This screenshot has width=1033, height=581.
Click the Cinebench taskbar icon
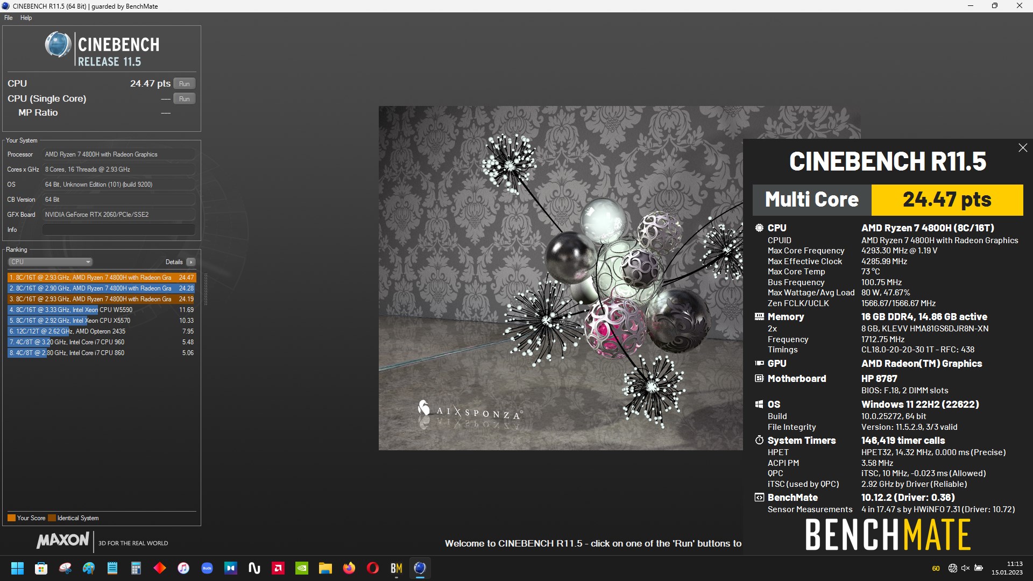420,568
